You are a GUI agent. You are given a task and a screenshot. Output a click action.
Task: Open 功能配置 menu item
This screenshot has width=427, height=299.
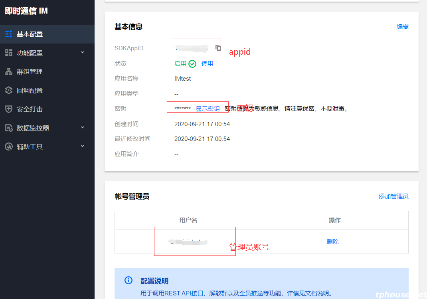pos(47,53)
